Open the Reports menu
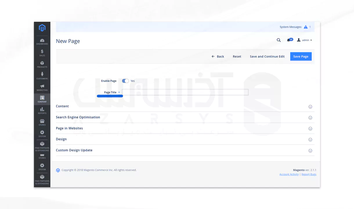The width and height of the screenshot is (354, 209). coord(42,111)
